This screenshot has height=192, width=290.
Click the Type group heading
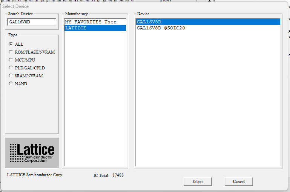click(x=13, y=35)
